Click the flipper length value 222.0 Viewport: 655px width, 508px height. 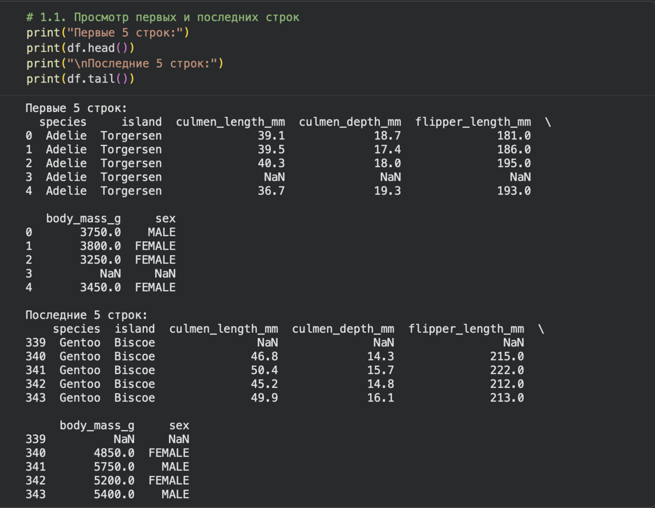(507, 370)
